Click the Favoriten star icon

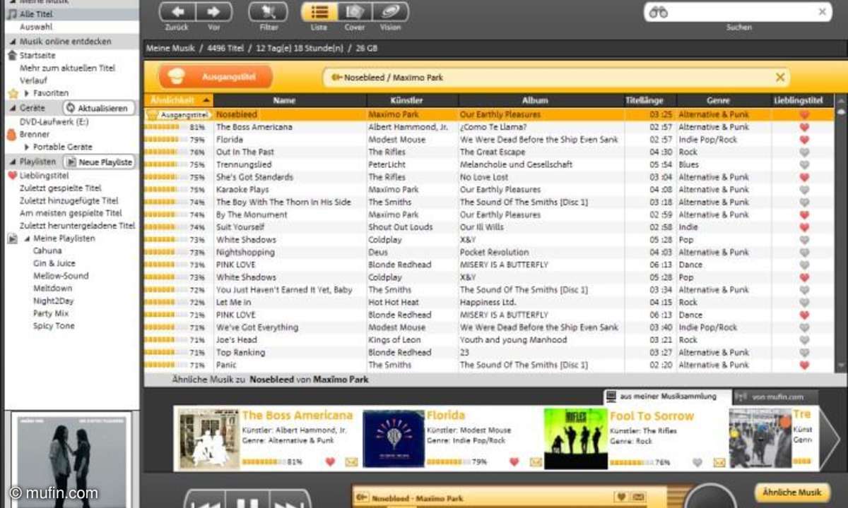13,93
